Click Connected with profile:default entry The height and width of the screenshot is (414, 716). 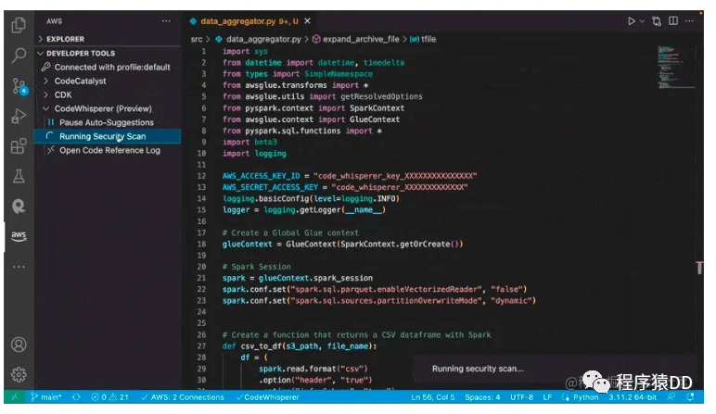pyautogui.click(x=112, y=67)
